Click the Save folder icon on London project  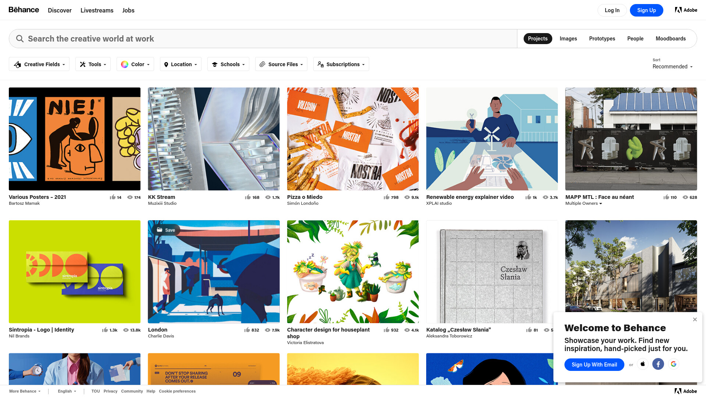(160, 230)
